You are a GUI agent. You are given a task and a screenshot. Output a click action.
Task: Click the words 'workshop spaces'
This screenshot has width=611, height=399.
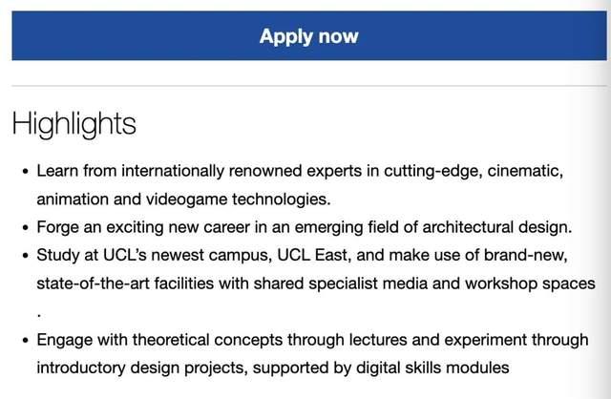[530, 283]
